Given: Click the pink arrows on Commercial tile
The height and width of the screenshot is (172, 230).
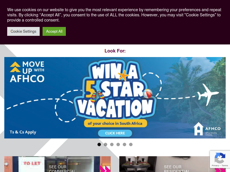Looking at the screenshot, I should tap(105, 169).
